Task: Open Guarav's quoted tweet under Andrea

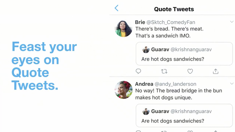Action: [184, 116]
